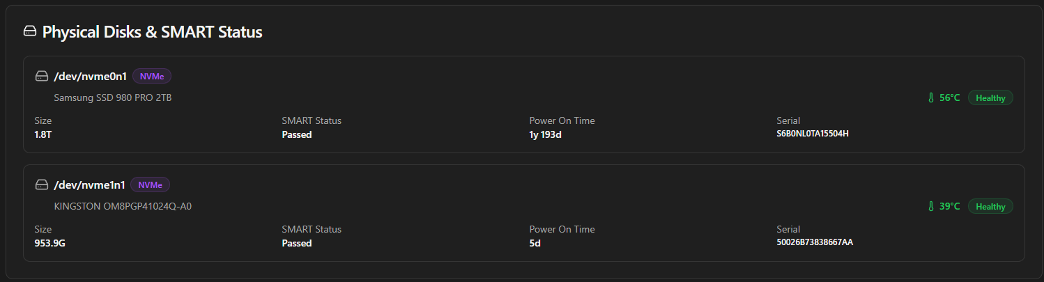This screenshot has height=282, width=1044.
Task: Click the NVMe badge on nvme1n1
Action: click(x=151, y=185)
